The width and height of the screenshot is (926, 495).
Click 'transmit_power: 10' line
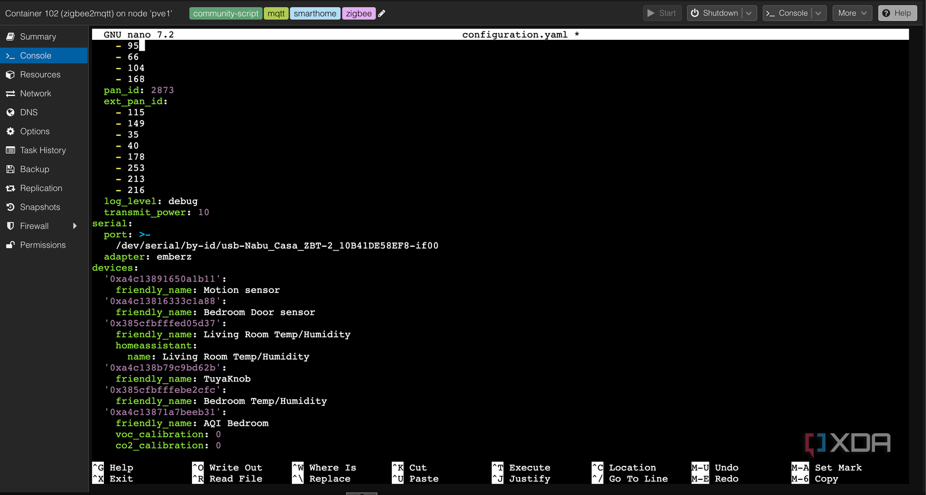pyautogui.click(x=156, y=212)
